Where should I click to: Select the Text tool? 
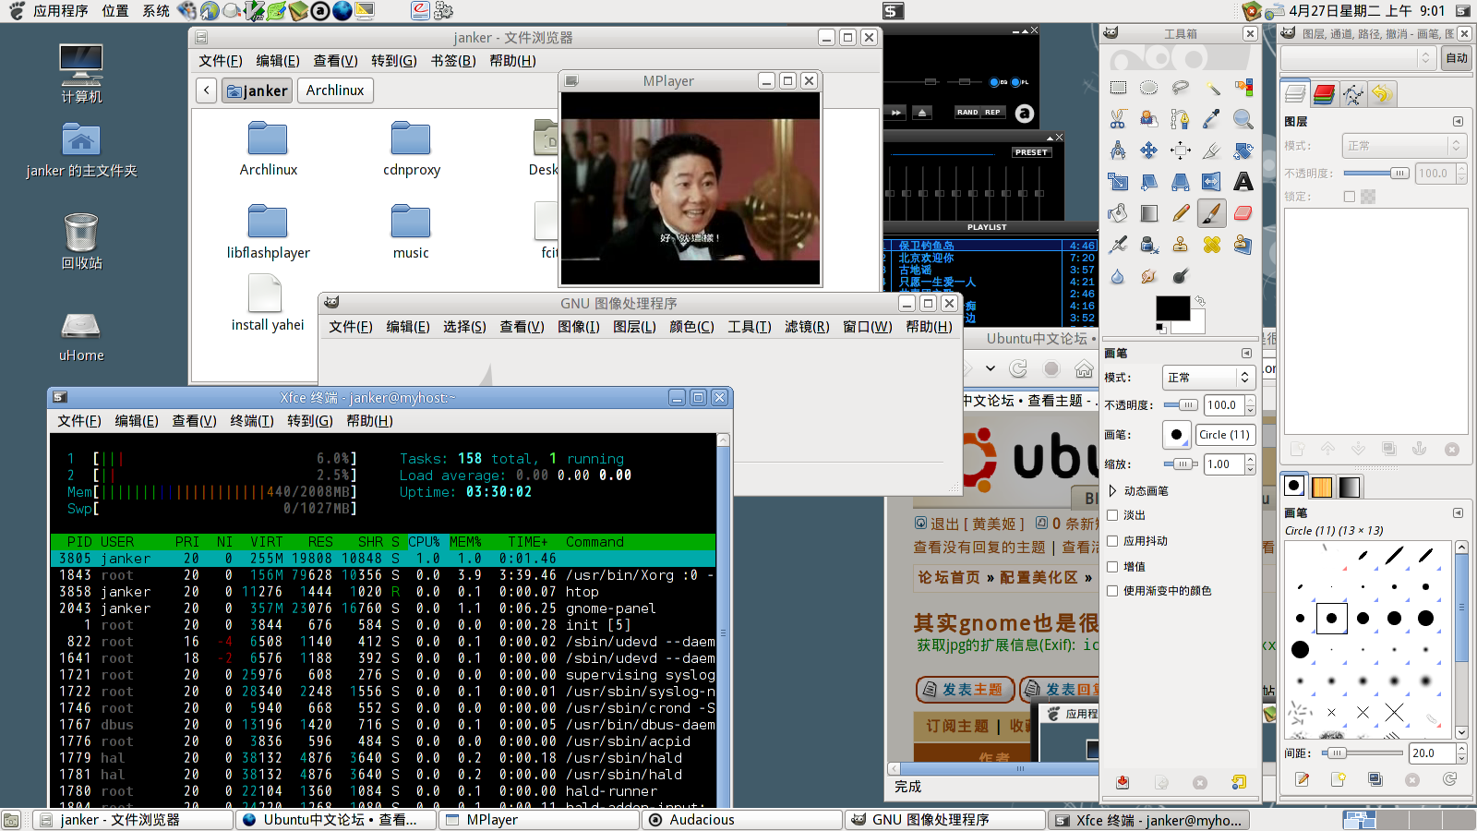[1243, 182]
